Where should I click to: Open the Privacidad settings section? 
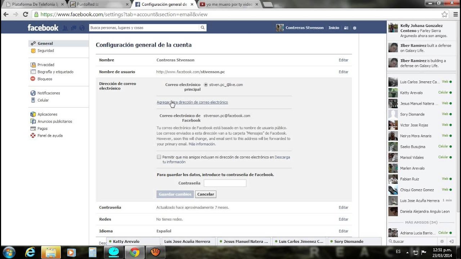point(46,65)
